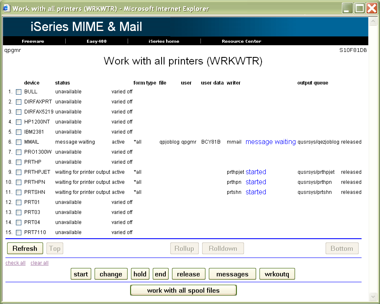
Task: Open the MMAIL message waiting link
Action: (271, 142)
